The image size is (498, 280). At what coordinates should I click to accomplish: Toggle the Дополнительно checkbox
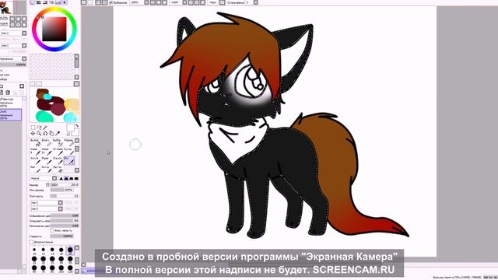coord(31,242)
